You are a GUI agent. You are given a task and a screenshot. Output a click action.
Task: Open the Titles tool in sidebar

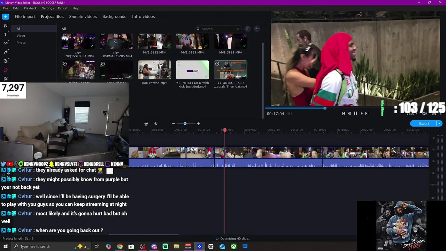(6, 34)
